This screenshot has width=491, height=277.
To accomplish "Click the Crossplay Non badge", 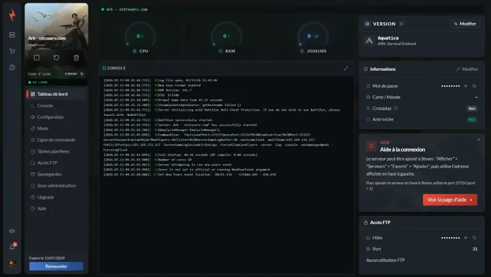I will pyautogui.click(x=472, y=109).
